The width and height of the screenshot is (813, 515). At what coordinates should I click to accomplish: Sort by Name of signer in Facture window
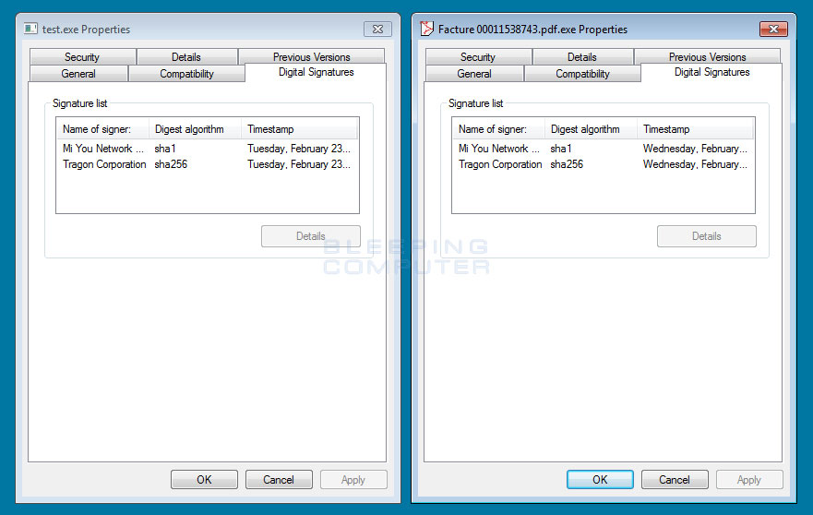click(498, 129)
